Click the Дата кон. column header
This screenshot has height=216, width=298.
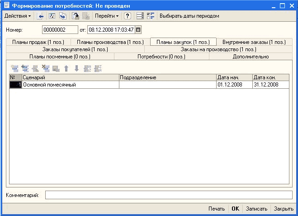click(271, 77)
